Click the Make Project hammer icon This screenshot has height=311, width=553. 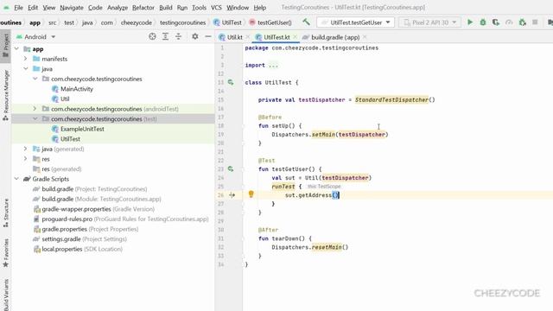[306, 22]
